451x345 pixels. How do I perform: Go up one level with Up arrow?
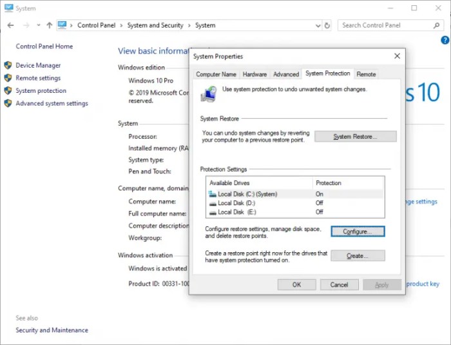50,25
